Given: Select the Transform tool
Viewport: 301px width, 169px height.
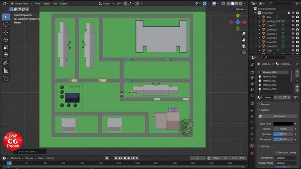Looking at the screenshot, I should pos(6,54).
